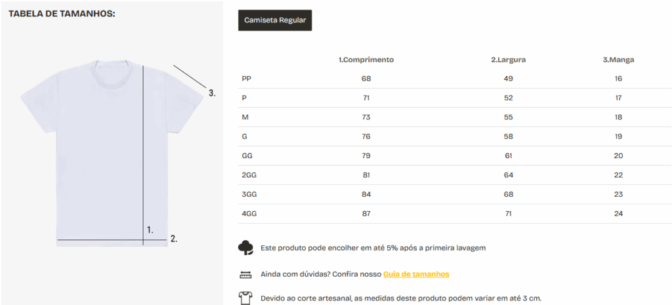This screenshot has height=305, width=672.
Task: Select the Camiseta Regular tab
Action: tap(275, 20)
